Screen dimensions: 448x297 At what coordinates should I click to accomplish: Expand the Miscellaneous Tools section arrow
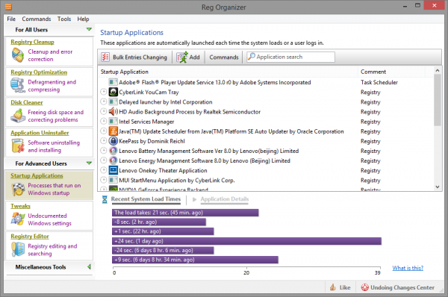point(89,266)
